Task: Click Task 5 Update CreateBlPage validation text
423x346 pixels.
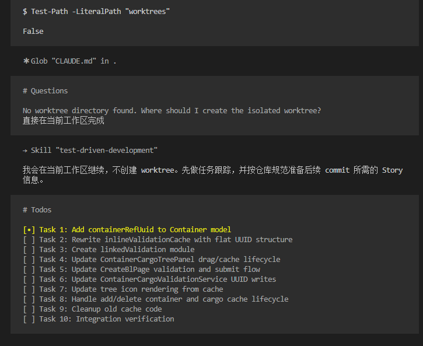Action: [x=150, y=270]
